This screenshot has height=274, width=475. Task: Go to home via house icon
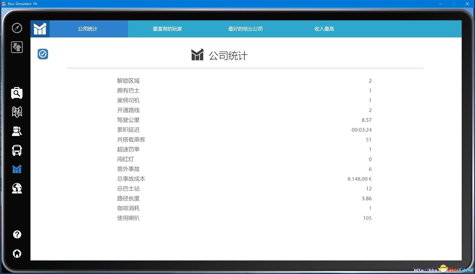pos(17,253)
